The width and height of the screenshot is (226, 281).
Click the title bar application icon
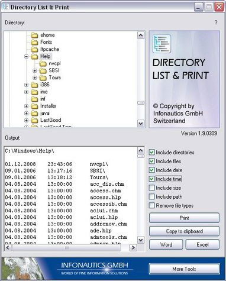[x=5, y=7]
